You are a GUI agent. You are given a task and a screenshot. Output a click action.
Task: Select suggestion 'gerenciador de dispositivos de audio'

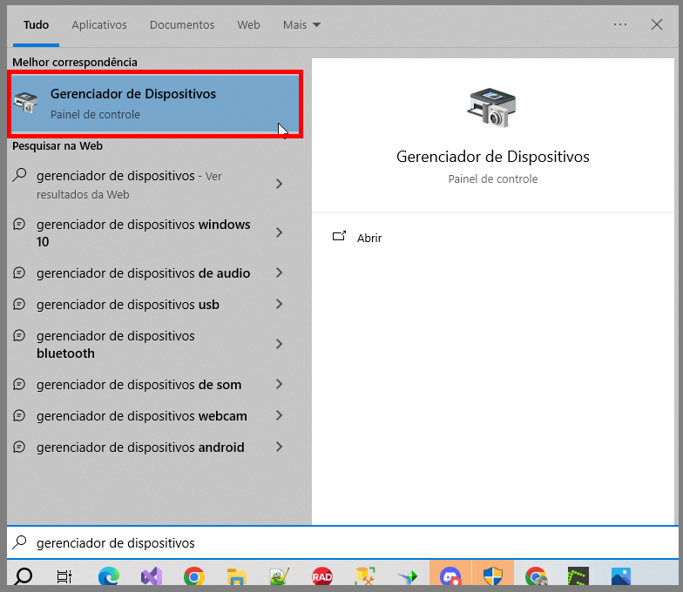coord(143,273)
